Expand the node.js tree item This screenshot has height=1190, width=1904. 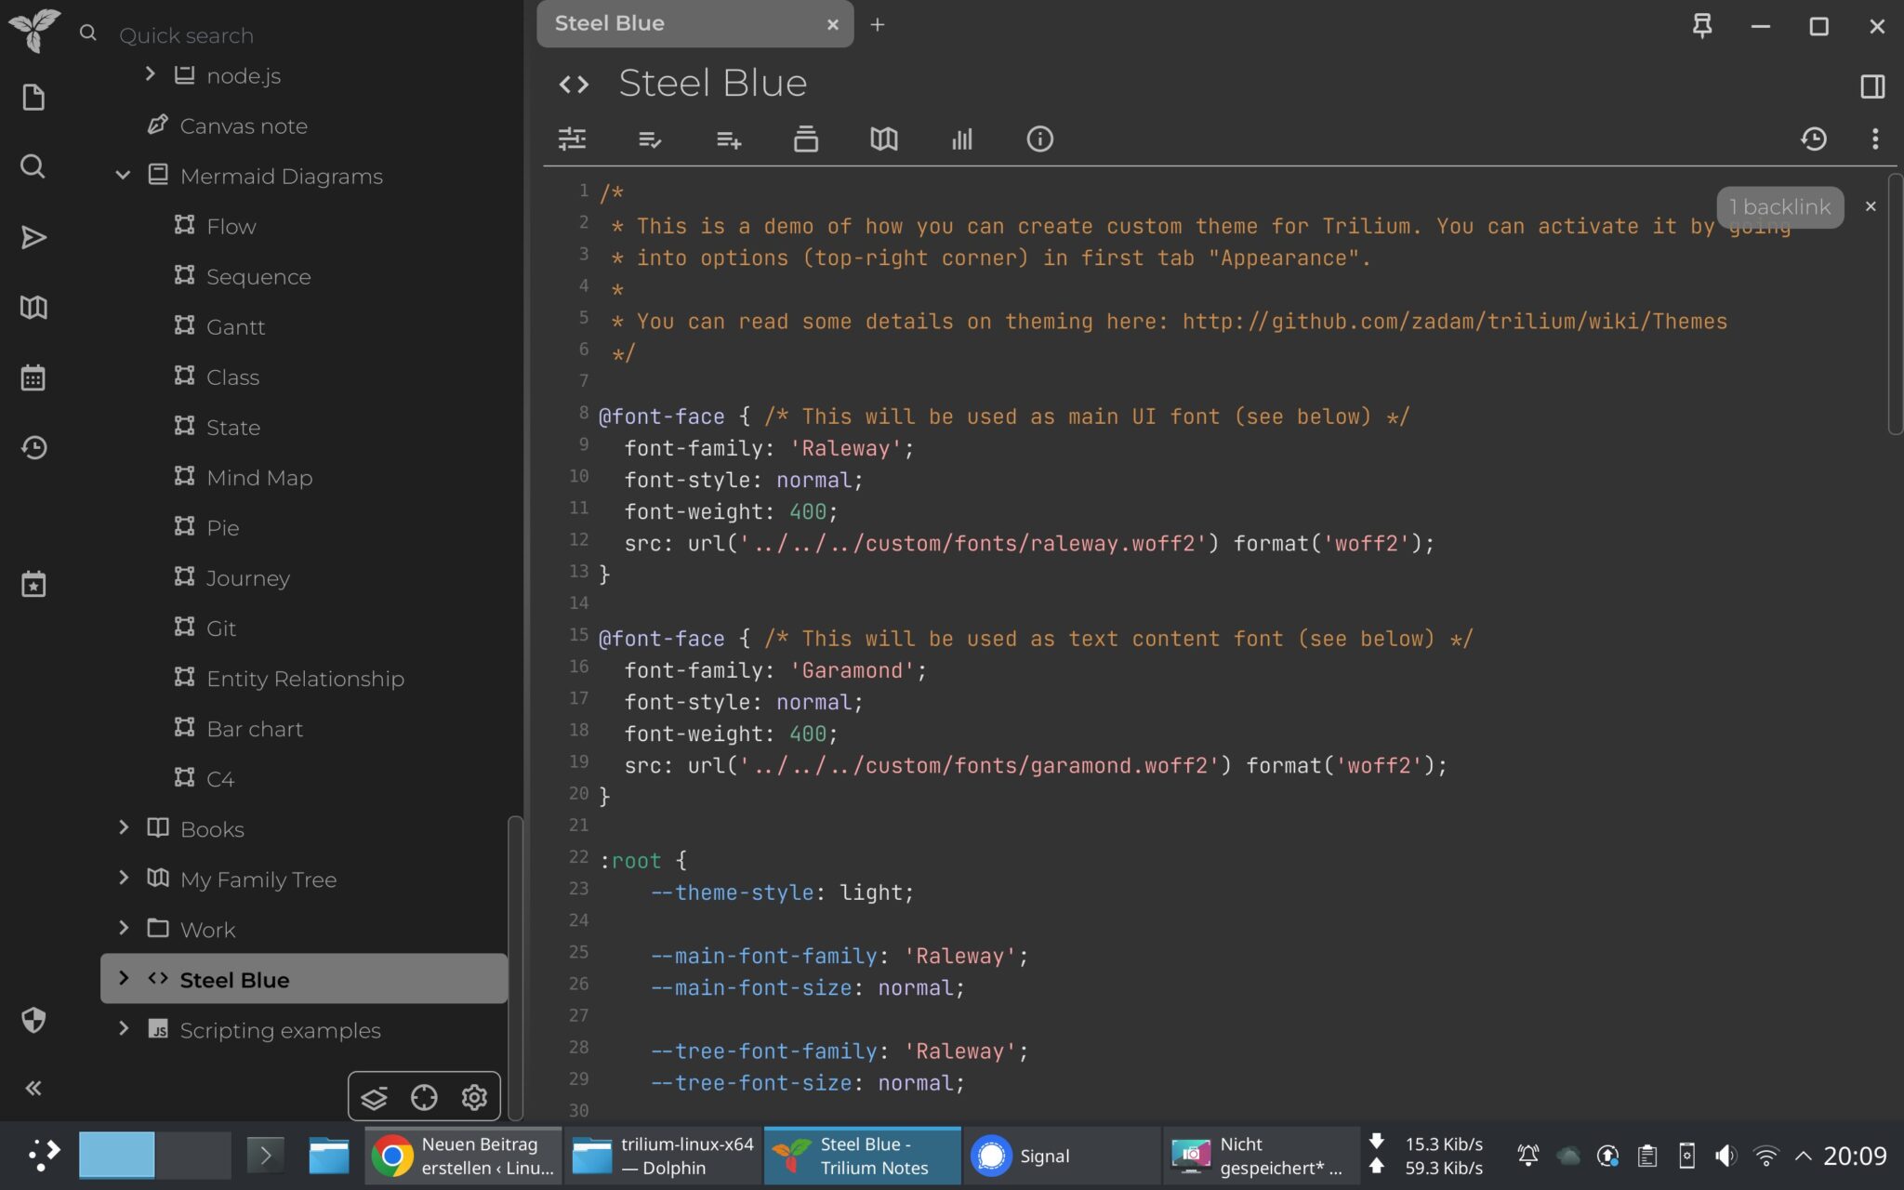[x=150, y=73]
